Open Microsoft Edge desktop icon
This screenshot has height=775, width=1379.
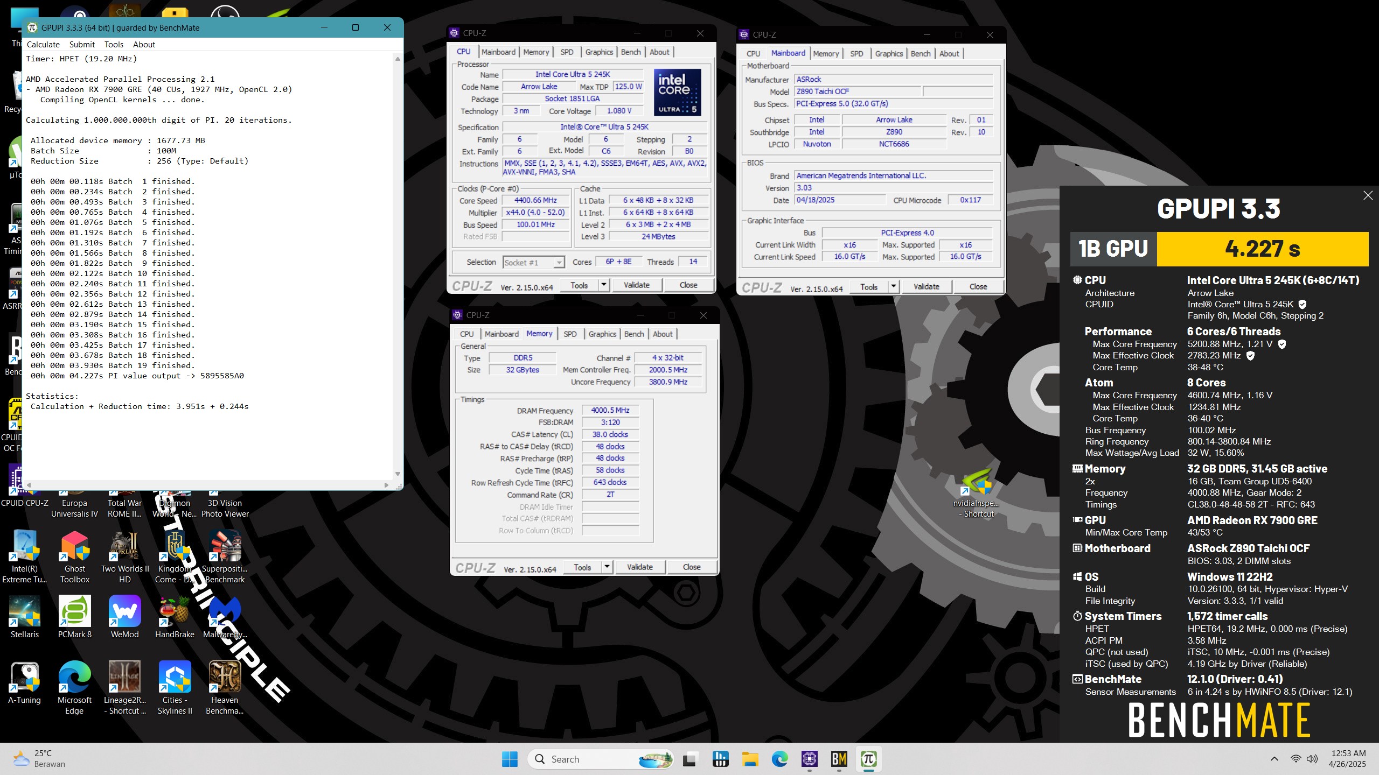[x=75, y=687]
